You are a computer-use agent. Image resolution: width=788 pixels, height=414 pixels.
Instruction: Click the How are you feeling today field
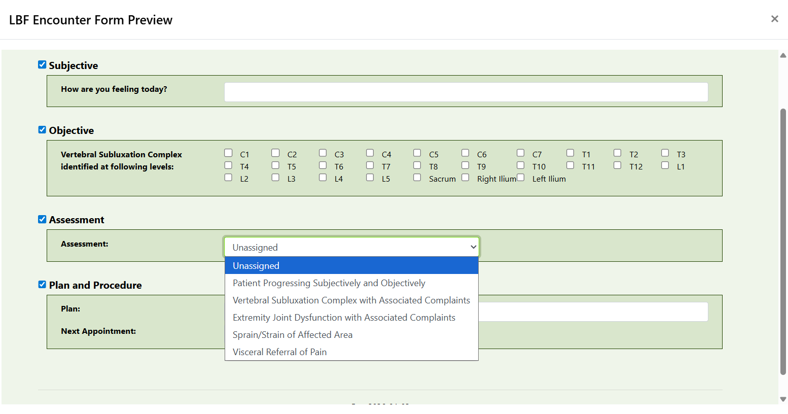tap(465, 92)
